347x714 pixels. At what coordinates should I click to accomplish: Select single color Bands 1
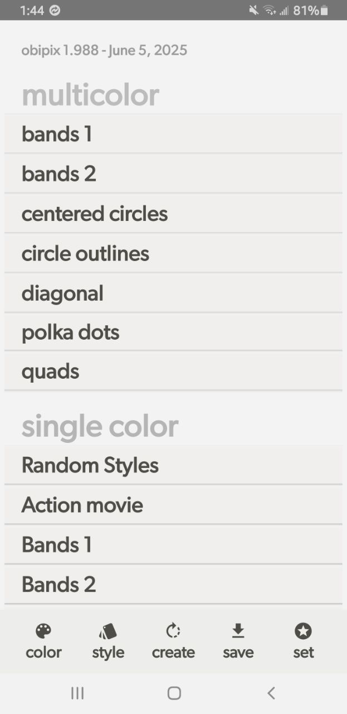[173, 544]
